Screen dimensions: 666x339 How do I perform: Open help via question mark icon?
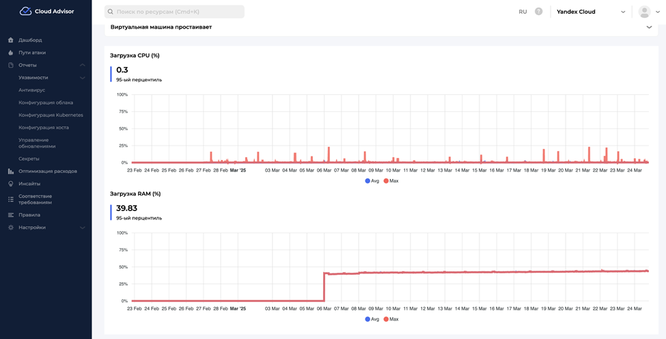538,12
